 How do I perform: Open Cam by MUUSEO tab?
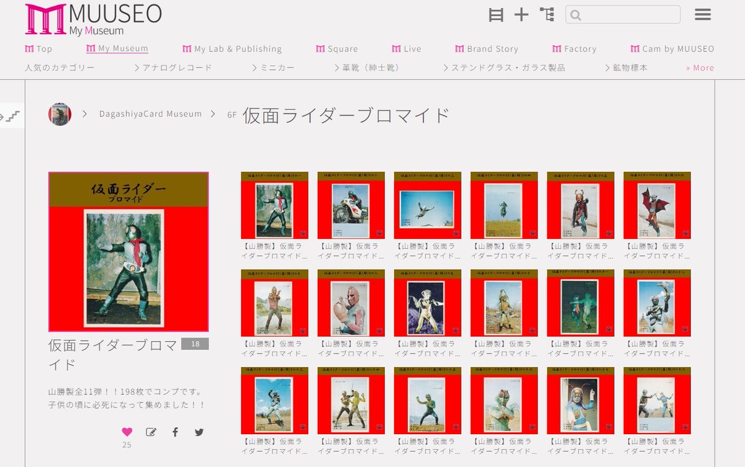tap(672, 49)
